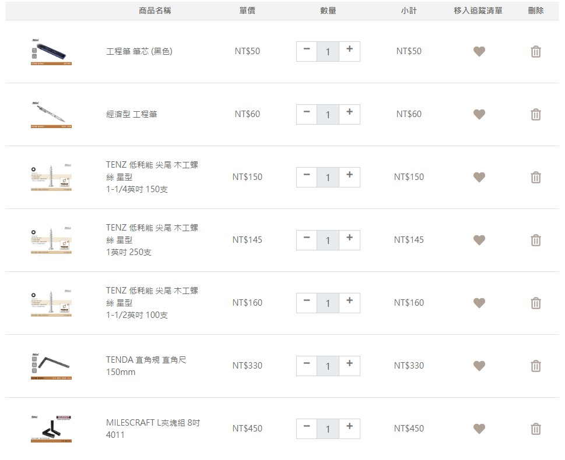Move TENDA 直角規 150mm to wishlist

(479, 366)
